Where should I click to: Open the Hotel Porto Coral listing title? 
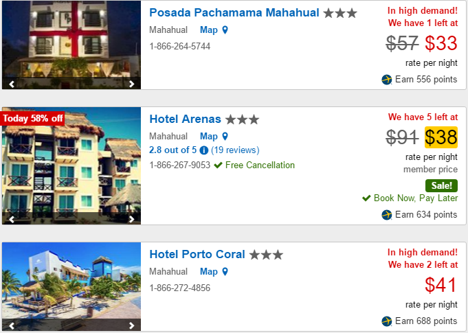[197, 255]
